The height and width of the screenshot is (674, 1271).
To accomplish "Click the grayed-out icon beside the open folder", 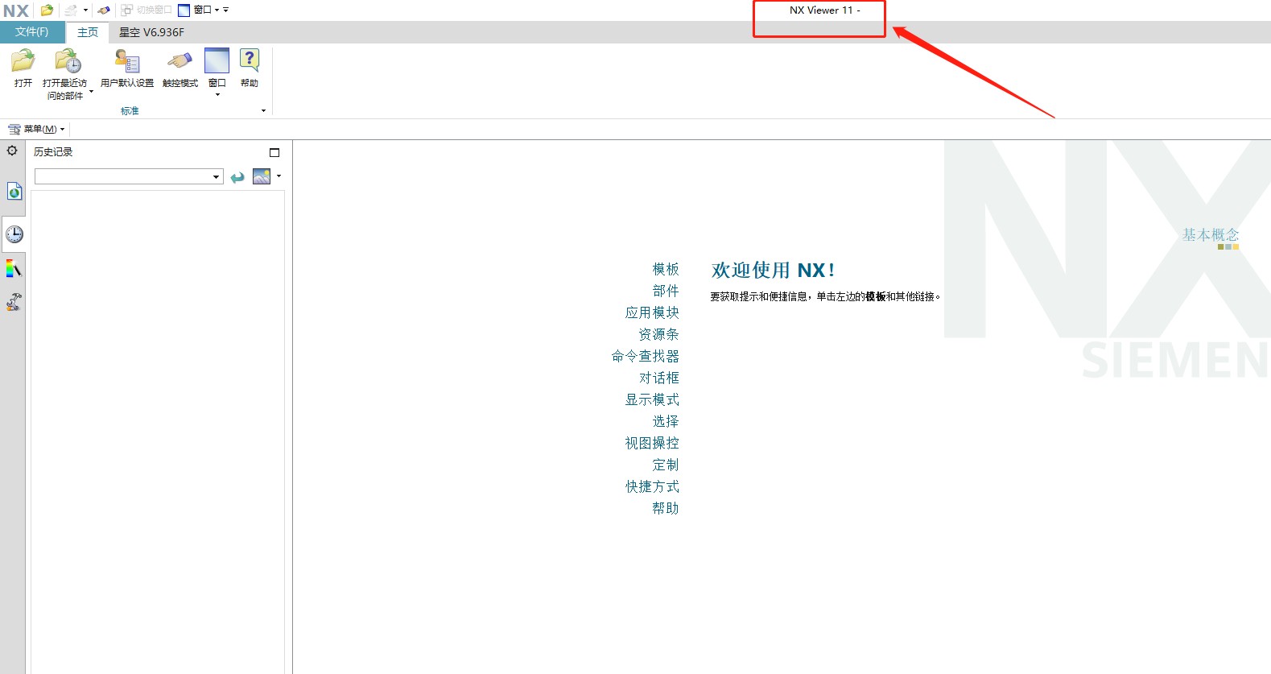I will (71, 10).
